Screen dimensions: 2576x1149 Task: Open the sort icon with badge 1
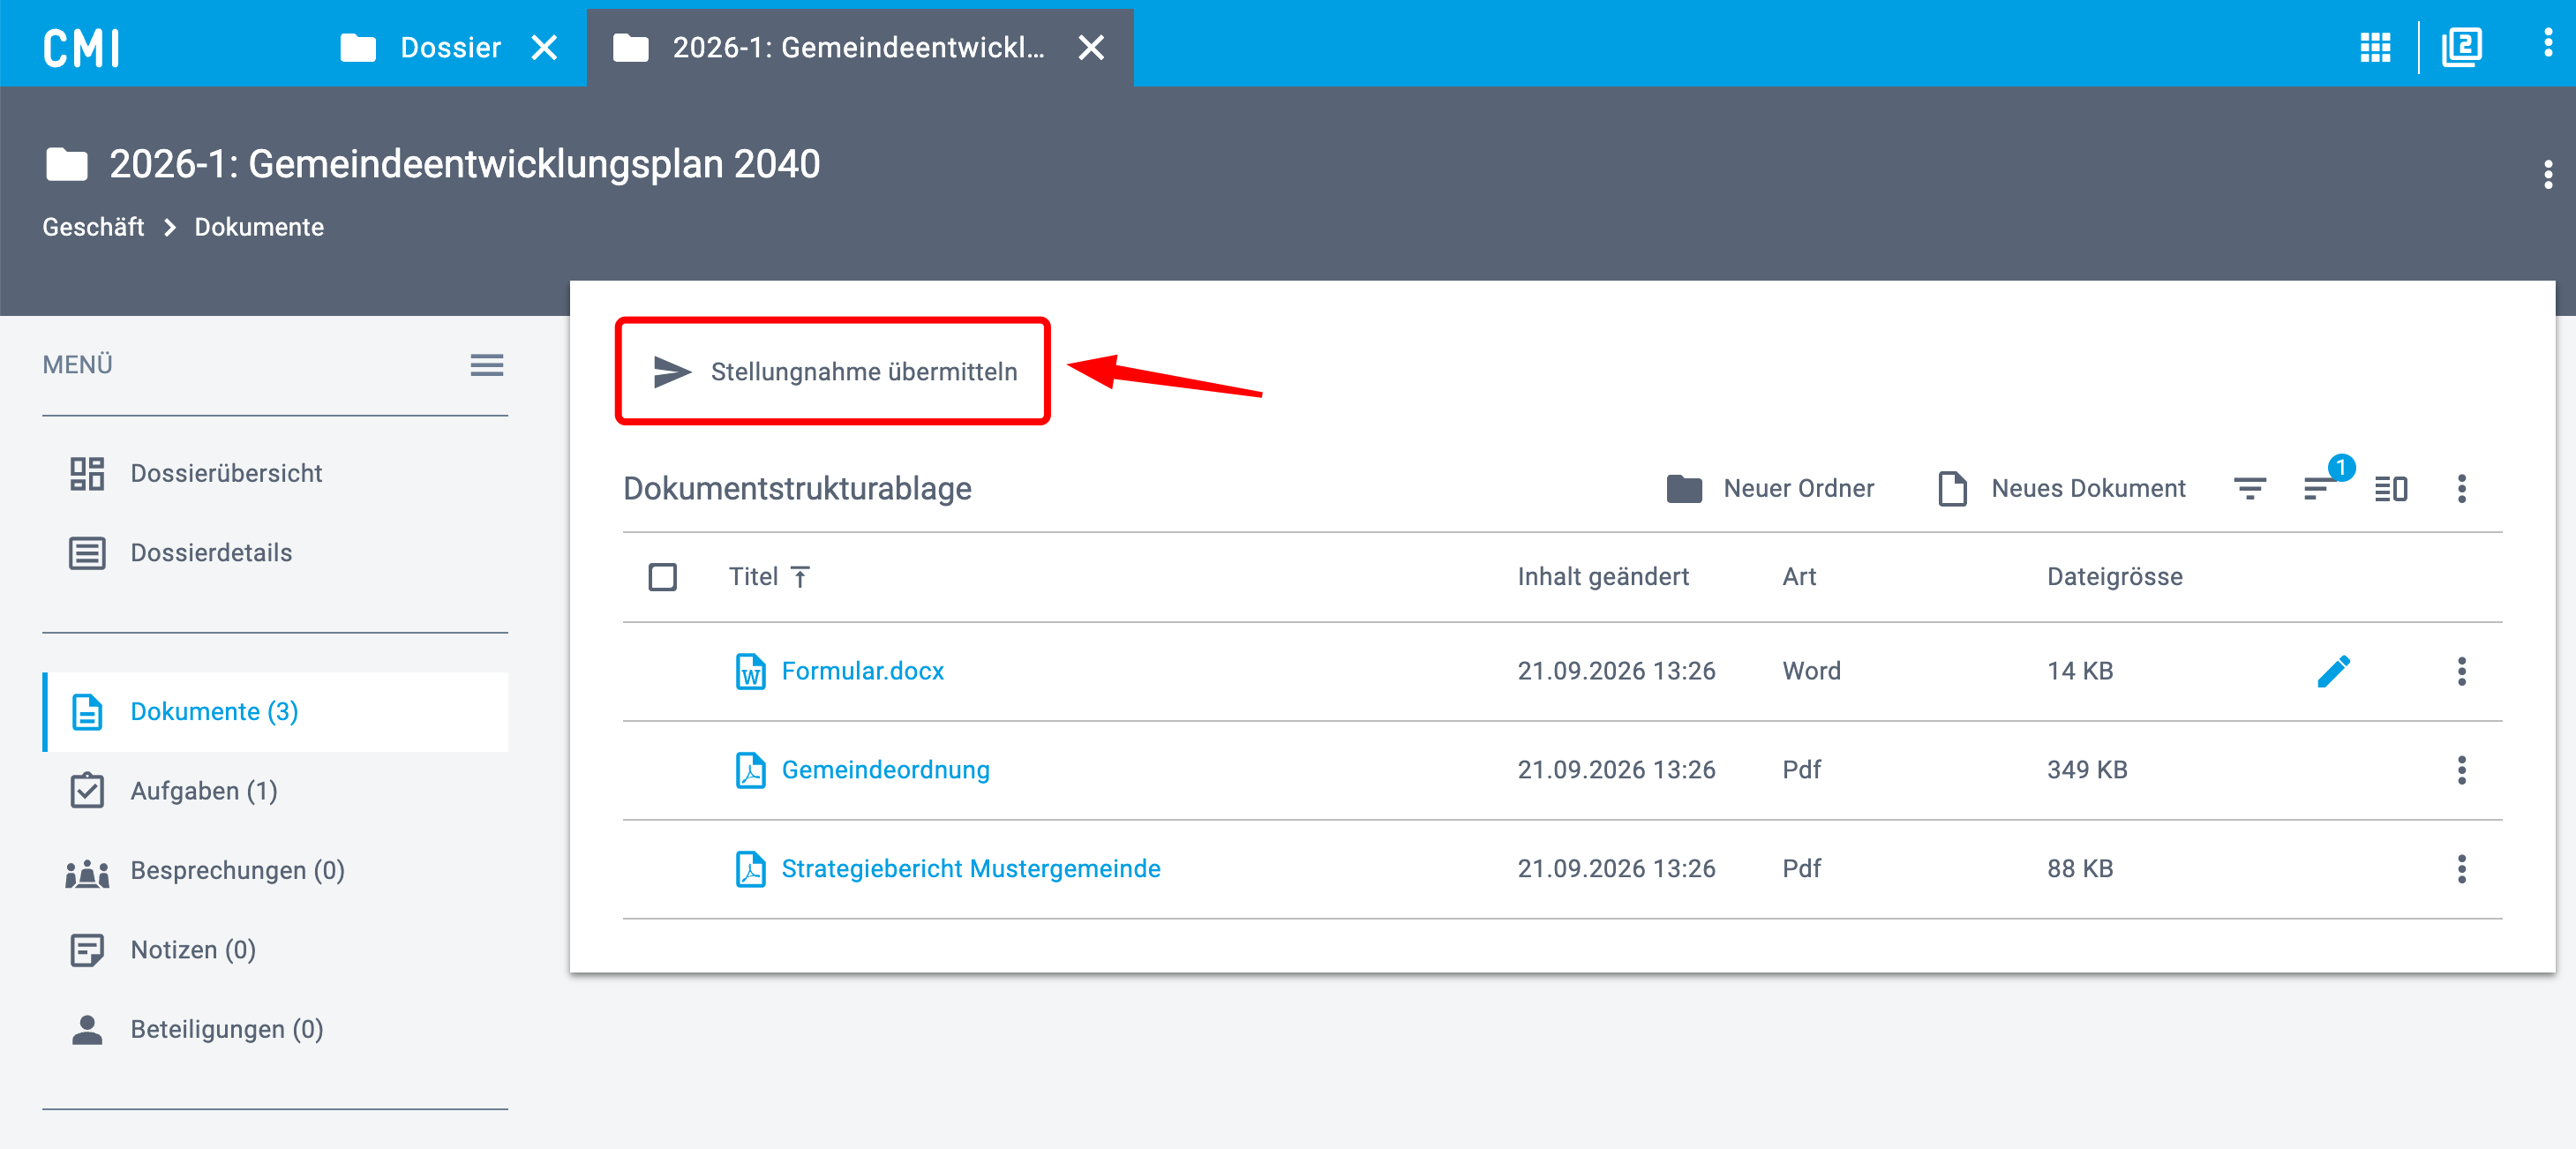tap(2320, 489)
